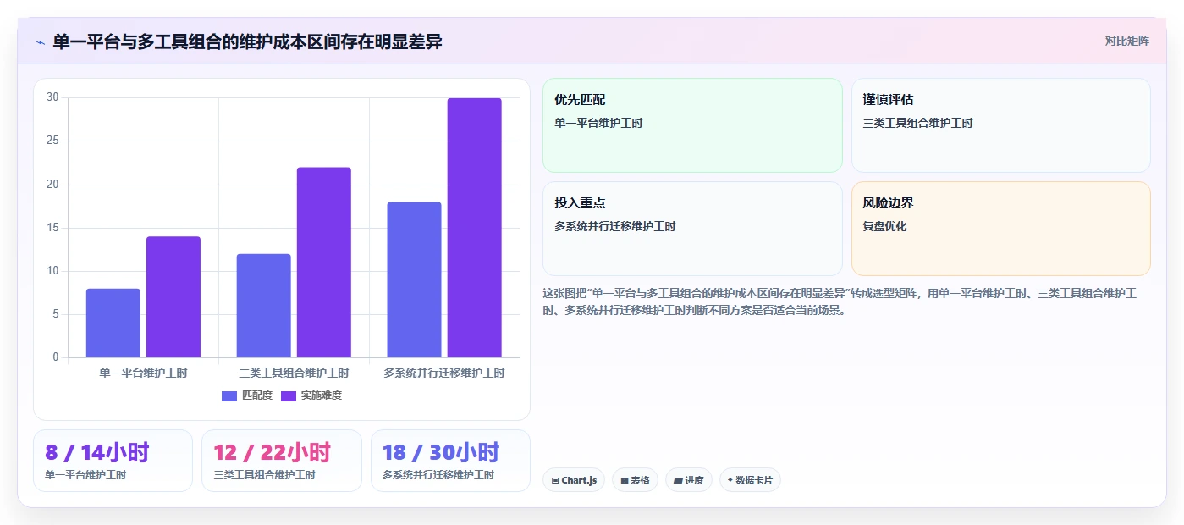Screen dimensions: 1184x525
Task: Click the icon inside the 进度 chip
Action: [678, 480]
